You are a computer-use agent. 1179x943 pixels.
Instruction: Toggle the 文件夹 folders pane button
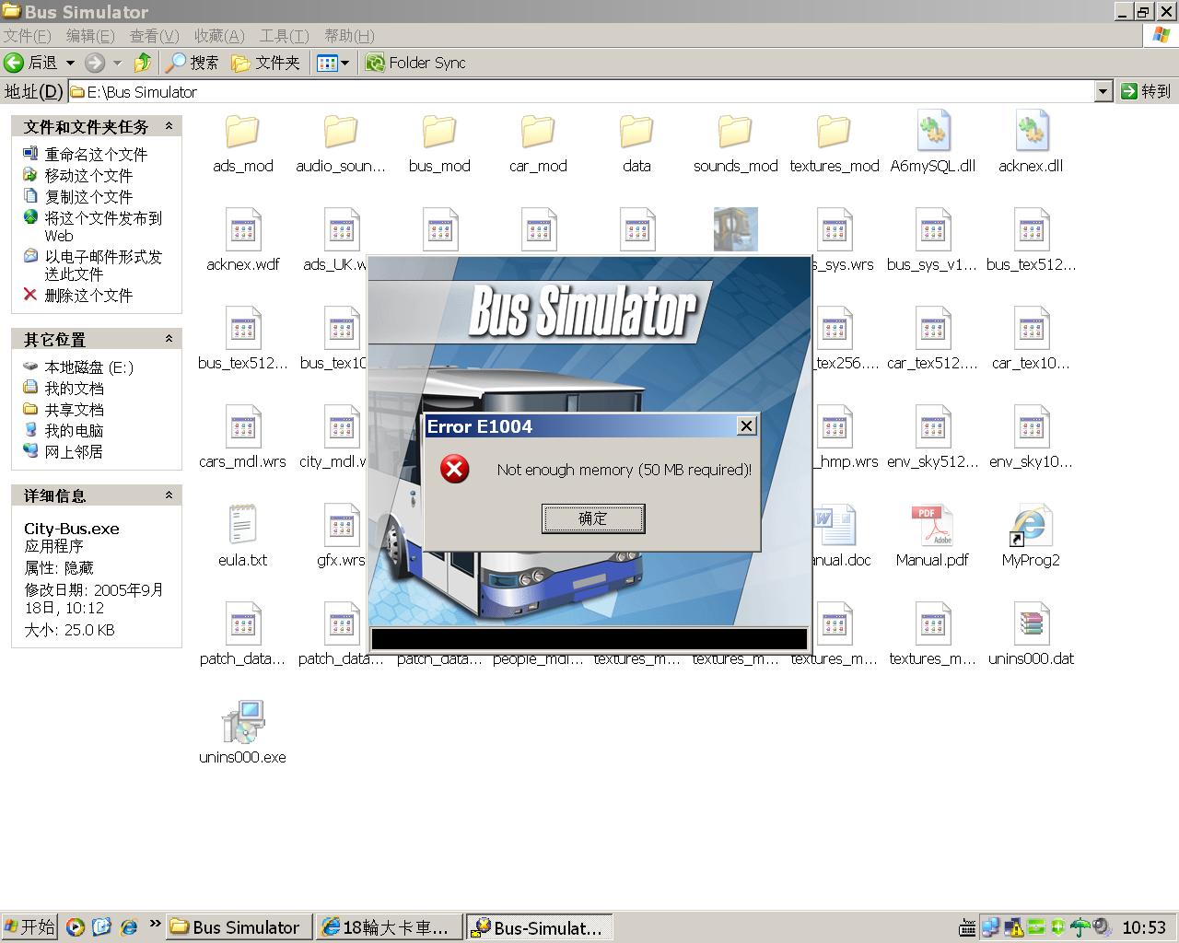click(x=266, y=63)
